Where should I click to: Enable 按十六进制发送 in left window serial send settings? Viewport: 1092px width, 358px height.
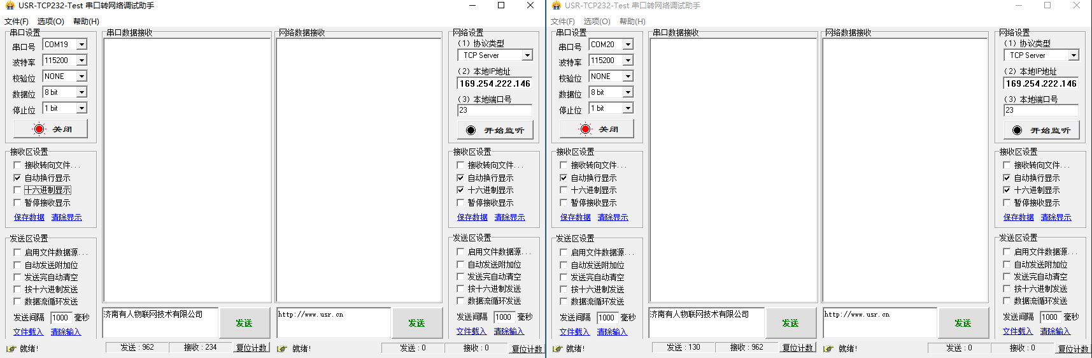pos(17,289)
